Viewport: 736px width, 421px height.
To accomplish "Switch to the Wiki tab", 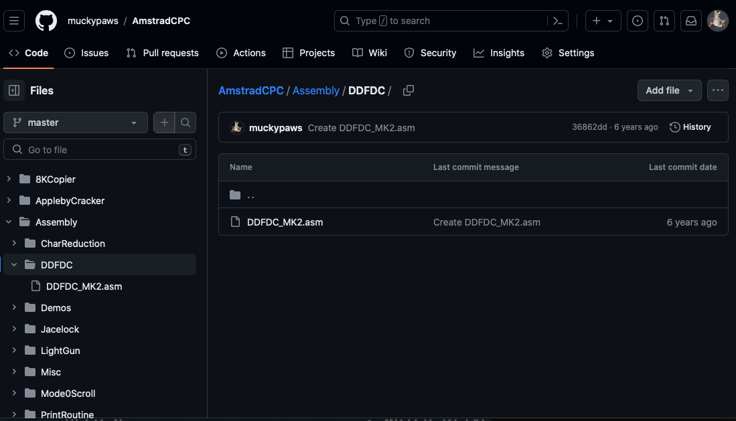I will pyautogui.click(x=370, y=53).
